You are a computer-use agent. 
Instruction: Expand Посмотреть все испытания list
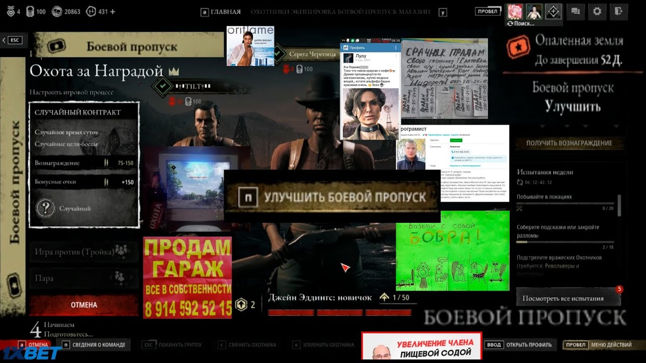pyautogui.click(x=568, y=298)
